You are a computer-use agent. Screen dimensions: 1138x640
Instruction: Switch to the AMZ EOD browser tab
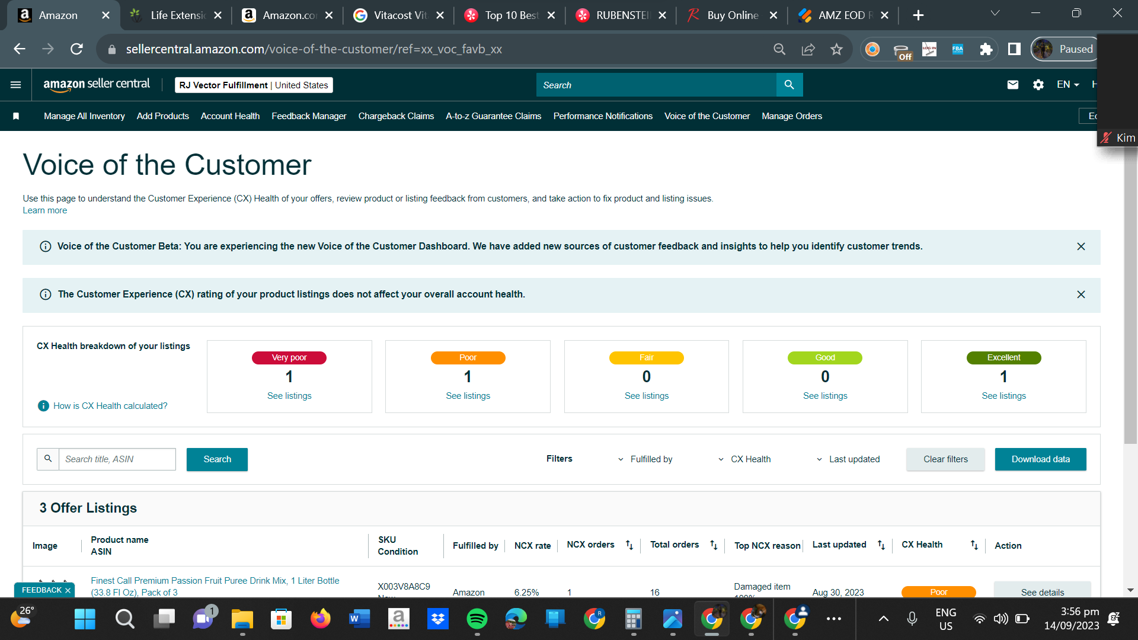tap(843, 15)
